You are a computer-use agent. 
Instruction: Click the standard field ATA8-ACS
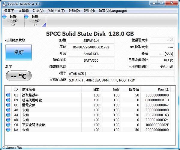[121, 74]
